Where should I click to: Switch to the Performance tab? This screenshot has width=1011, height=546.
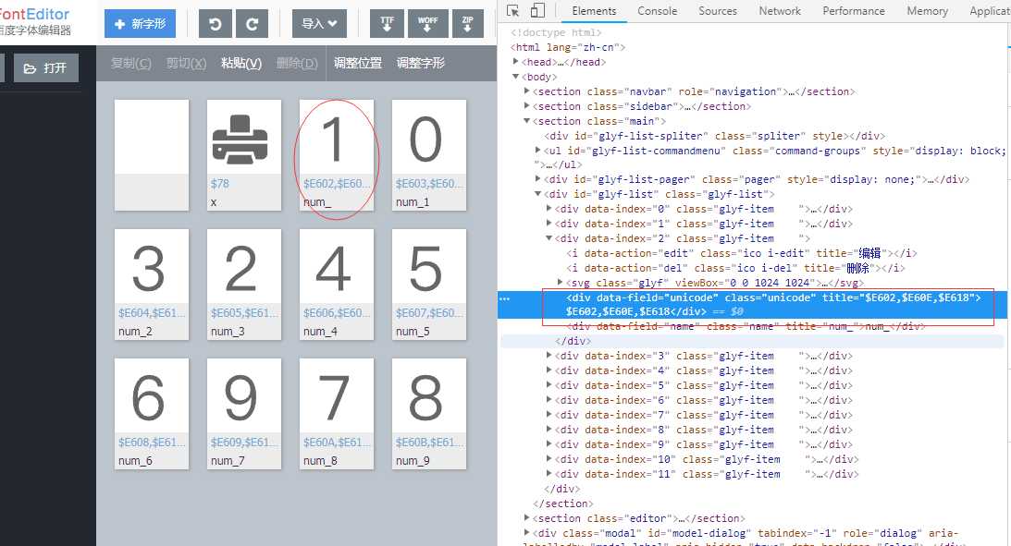(x=853, y=11)
